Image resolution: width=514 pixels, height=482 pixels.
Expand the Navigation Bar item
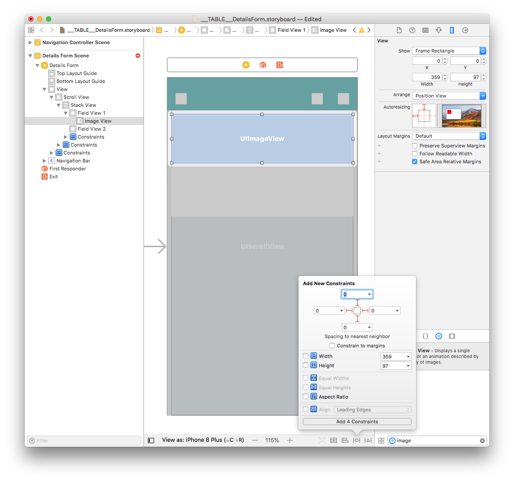point(44,161)
